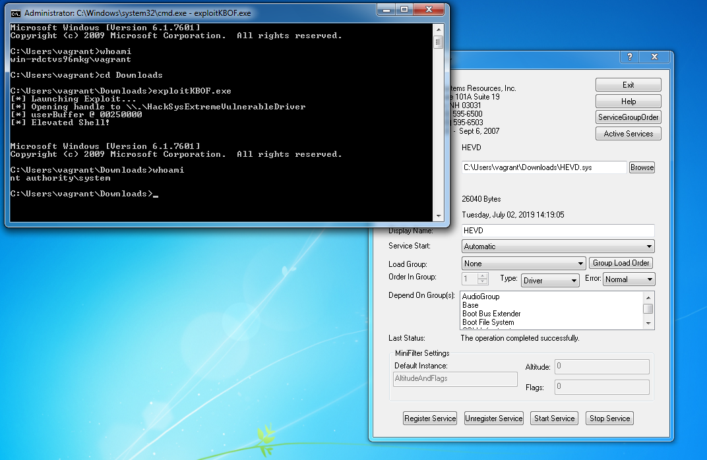Screen dimensions: 707x460
Task: Edit the Display Name field
Action: click(x=557, y=231)
